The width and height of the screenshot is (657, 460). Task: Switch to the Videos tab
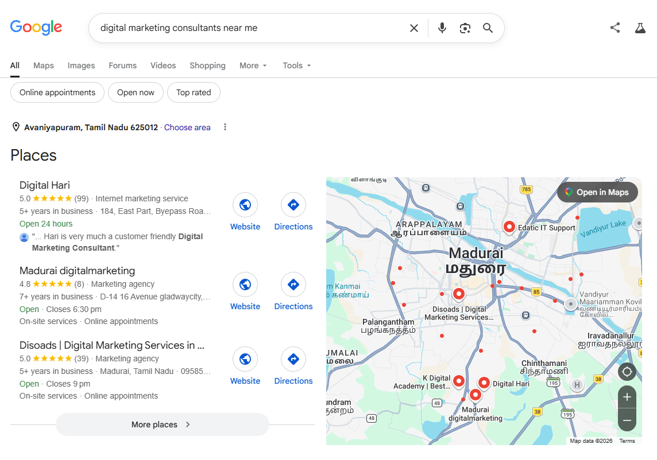point(163,66)
